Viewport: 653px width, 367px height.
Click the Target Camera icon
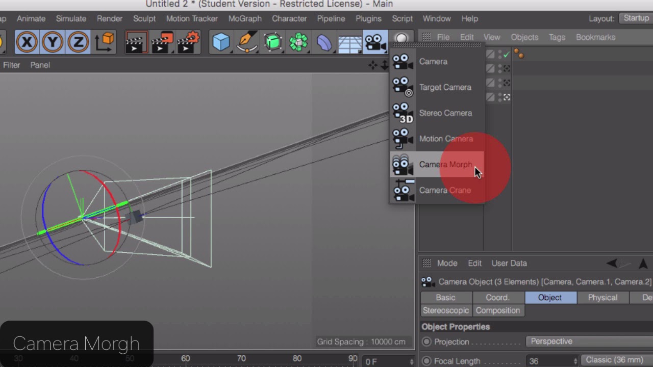403,87
